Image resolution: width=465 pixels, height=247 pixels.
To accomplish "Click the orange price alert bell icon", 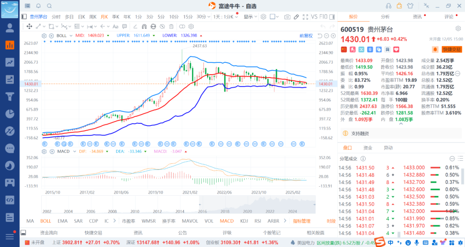I will tap(435, 50).
